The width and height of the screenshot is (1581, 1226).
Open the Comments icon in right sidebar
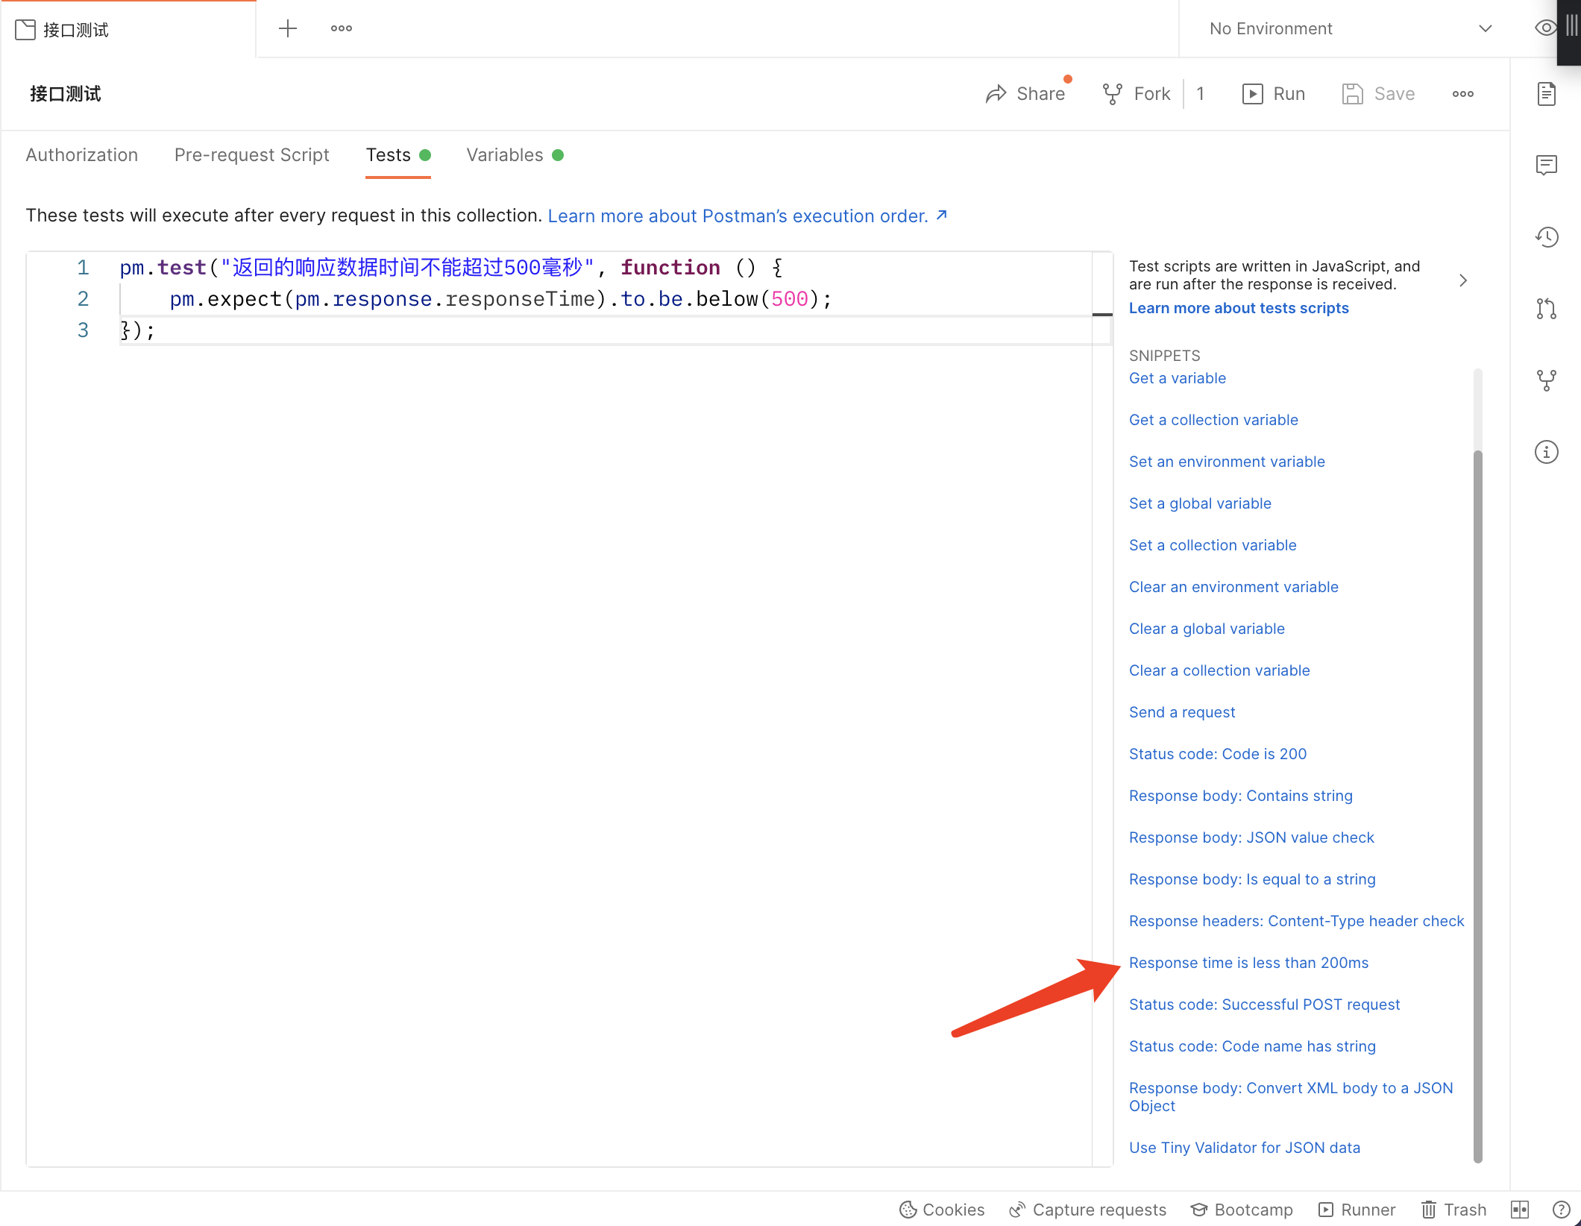(x=1546, y=165)
